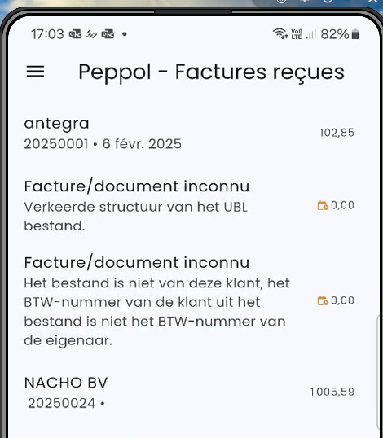Click the Peppol - Factures reçues title
The width and height of the screenshot is (383, 438).
[x=211, y=72]
